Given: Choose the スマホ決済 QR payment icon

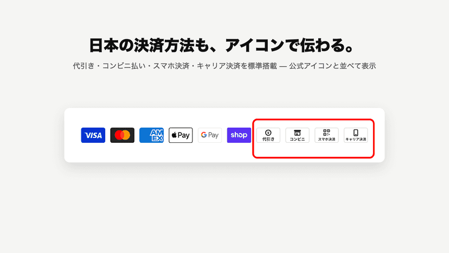Looking at the screenshot, I should pos(327,135).
